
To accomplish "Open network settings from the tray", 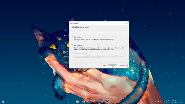I will [161, 101].
